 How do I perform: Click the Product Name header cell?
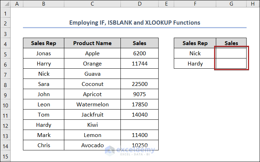click(x=92, y=43)
